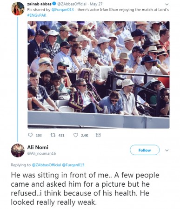This screenshot has width=180, height=209.
Task: Open the cricket crowd photo in the tweet
Action: coord(99,75)
